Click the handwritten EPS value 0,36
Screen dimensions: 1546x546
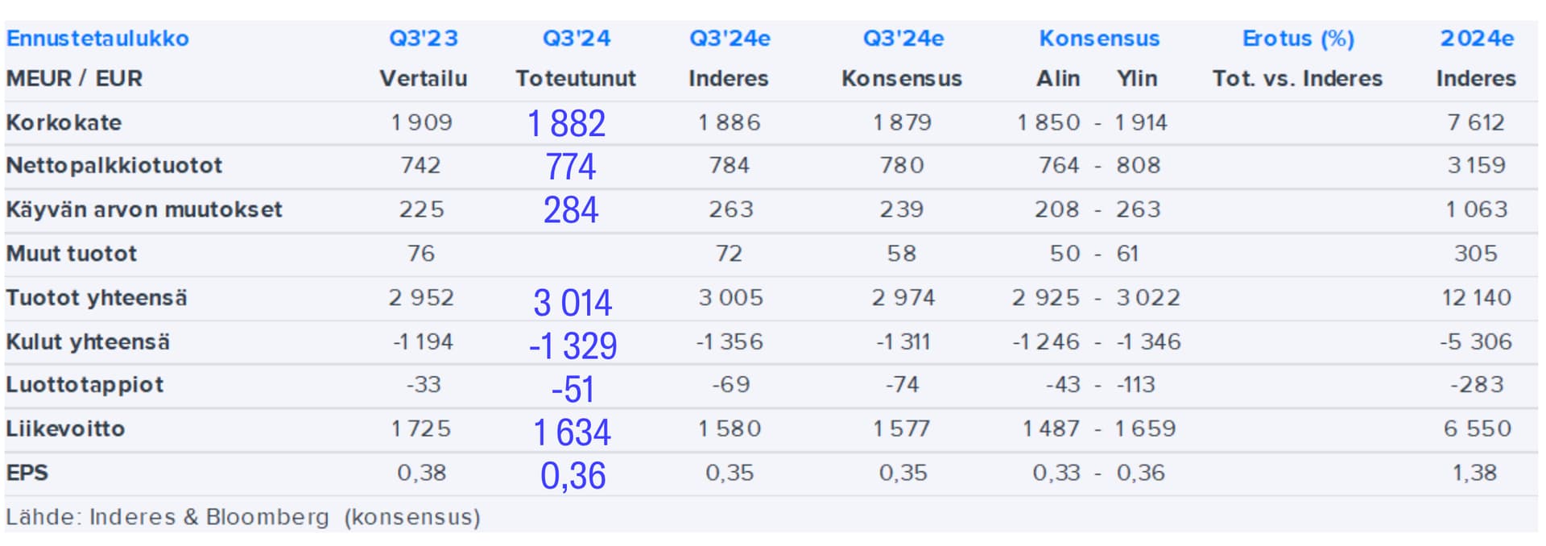573,476
